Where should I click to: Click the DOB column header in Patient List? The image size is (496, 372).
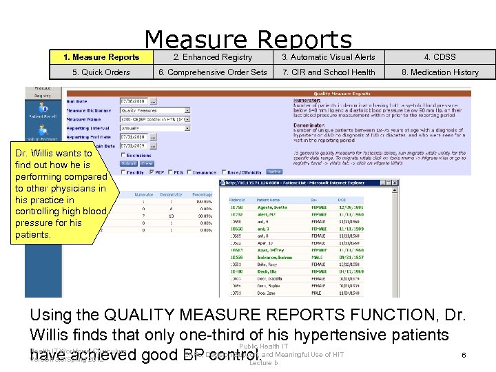click(342, 200)
